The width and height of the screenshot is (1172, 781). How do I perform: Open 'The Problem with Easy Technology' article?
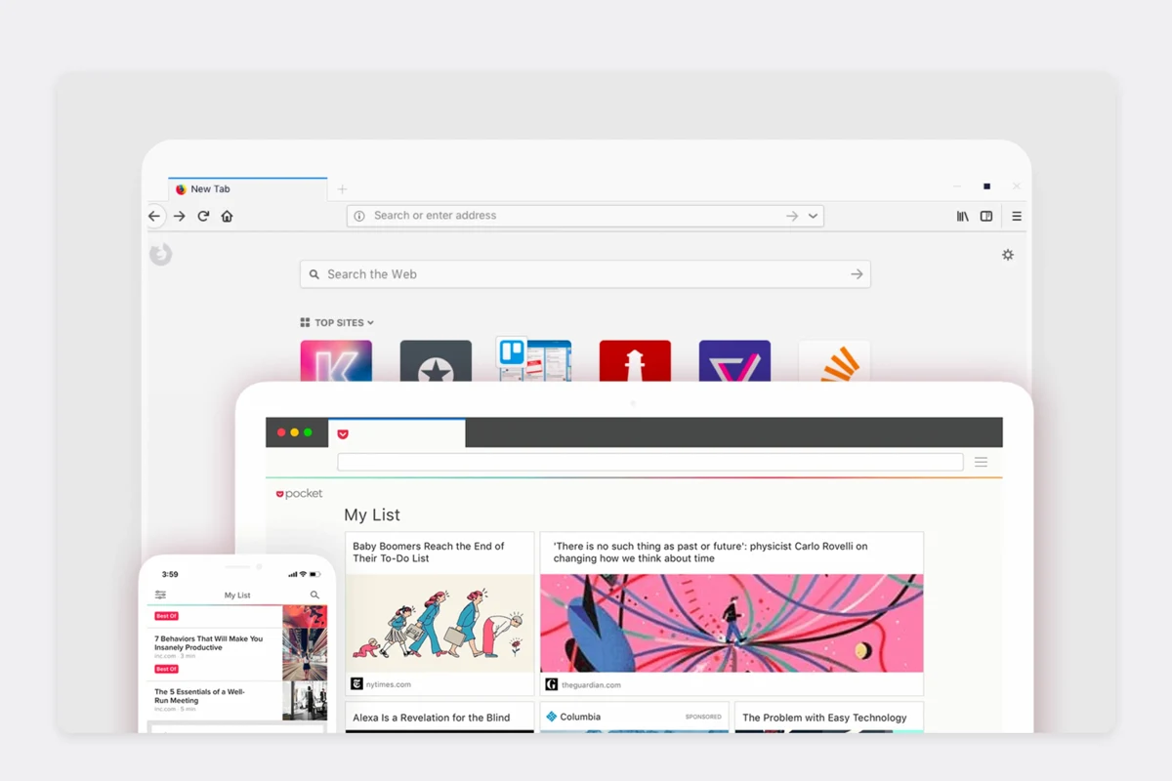829,718
